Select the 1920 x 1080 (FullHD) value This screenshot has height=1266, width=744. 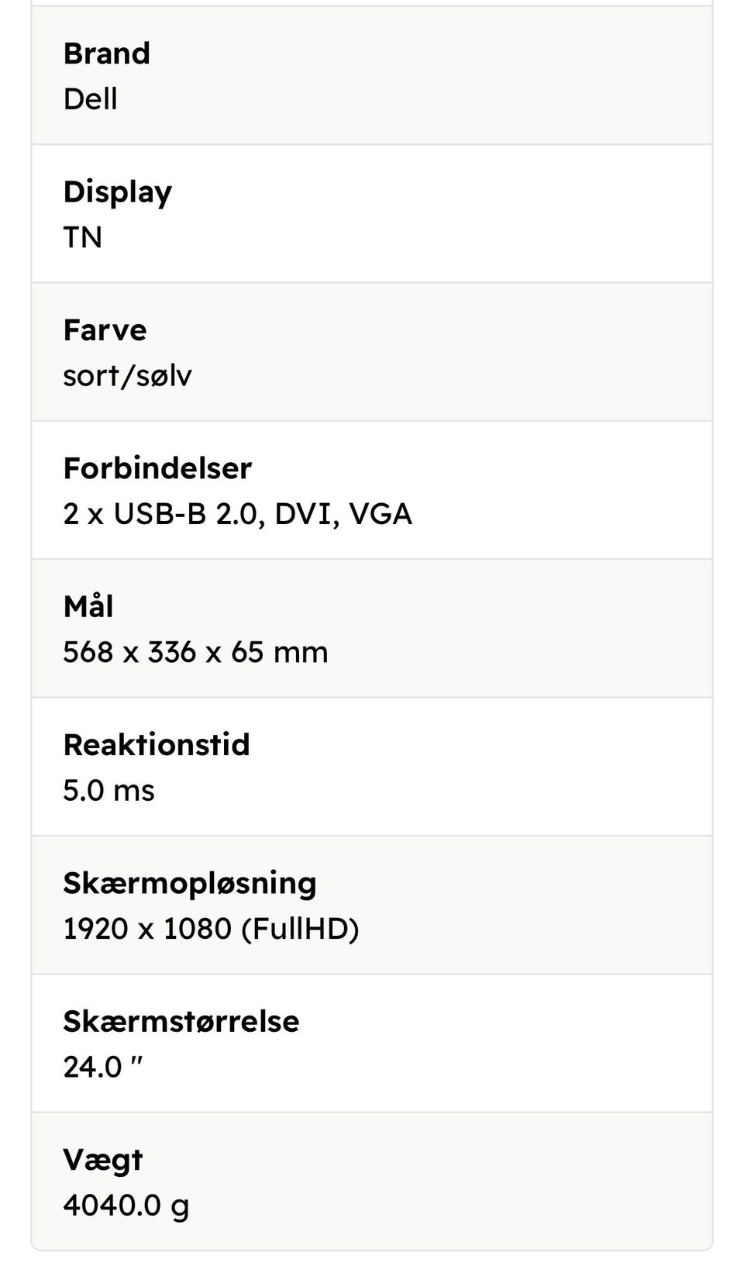[x=212, y=929]
